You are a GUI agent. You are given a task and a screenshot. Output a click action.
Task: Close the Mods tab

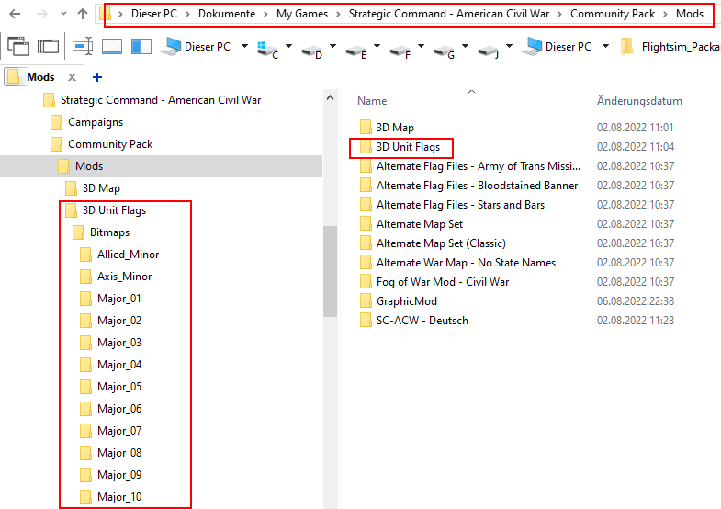pos(73,77)
